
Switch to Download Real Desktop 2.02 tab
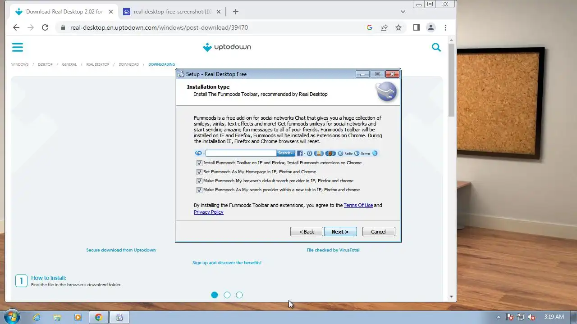[64, 12]
